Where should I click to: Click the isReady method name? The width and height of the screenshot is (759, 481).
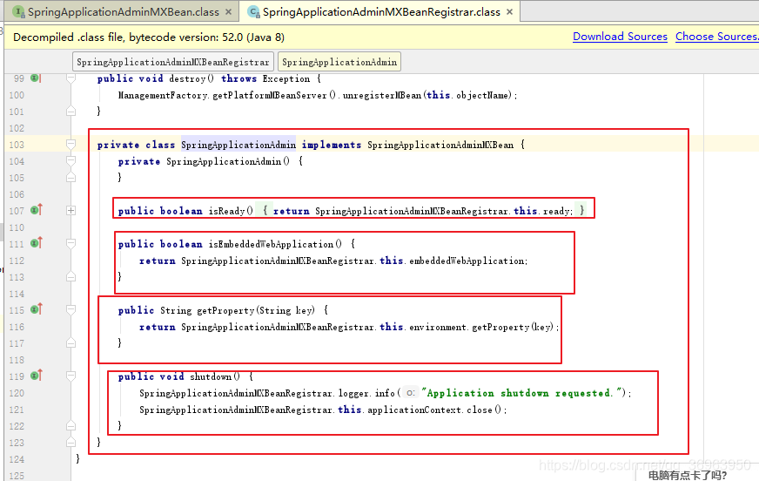pyautogui.click(x=227, y=211)
